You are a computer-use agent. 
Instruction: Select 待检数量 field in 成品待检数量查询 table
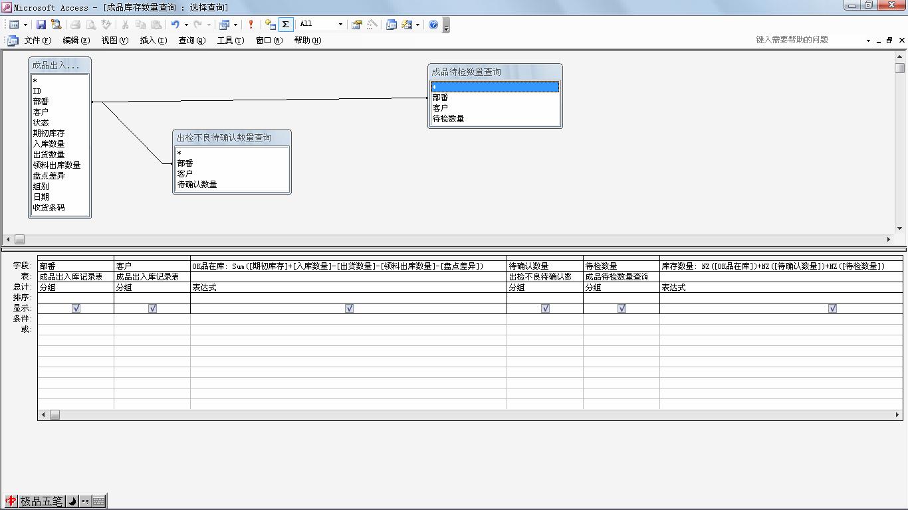point(449,119)
